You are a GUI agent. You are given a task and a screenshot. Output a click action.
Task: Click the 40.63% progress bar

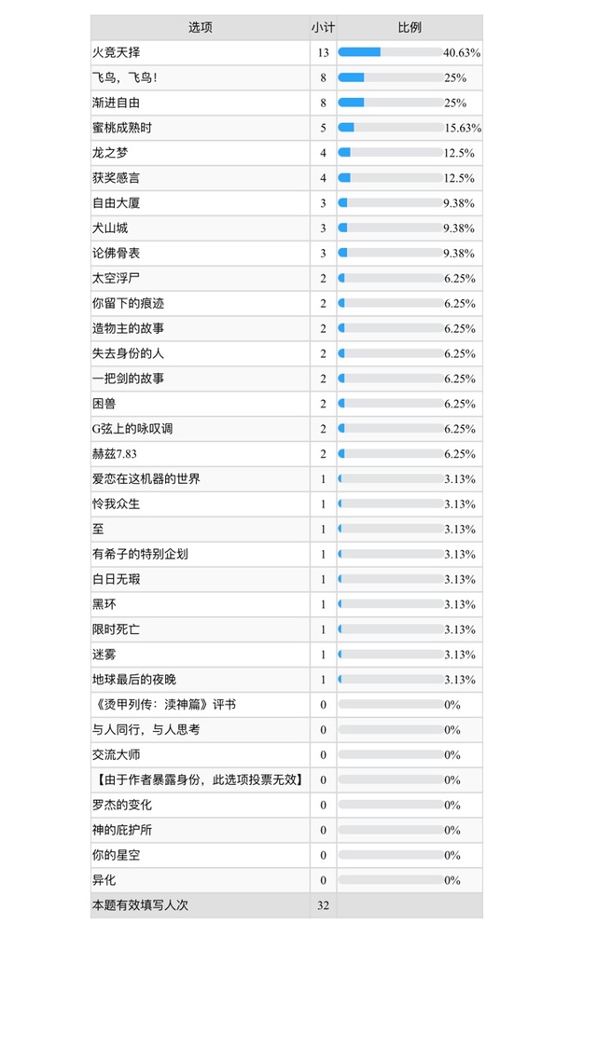(390, 52)
